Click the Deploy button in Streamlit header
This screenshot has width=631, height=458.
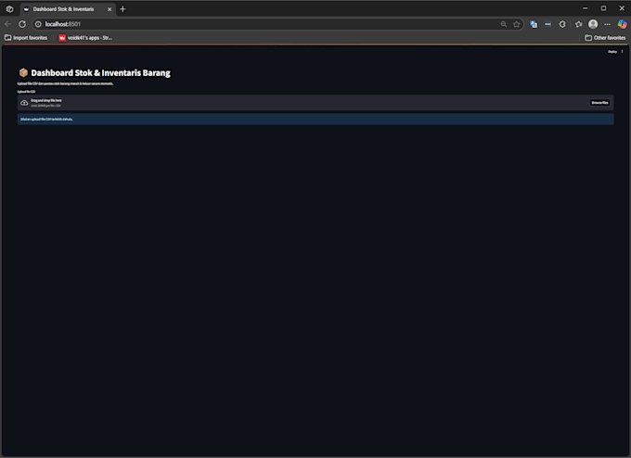click(612, 52)
